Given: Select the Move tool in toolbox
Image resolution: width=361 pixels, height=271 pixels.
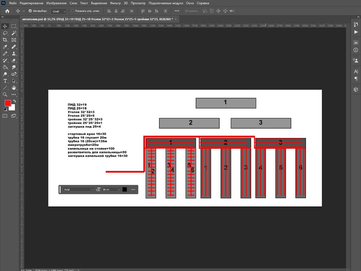Looking at the screenshot, I should pos(5,26).
